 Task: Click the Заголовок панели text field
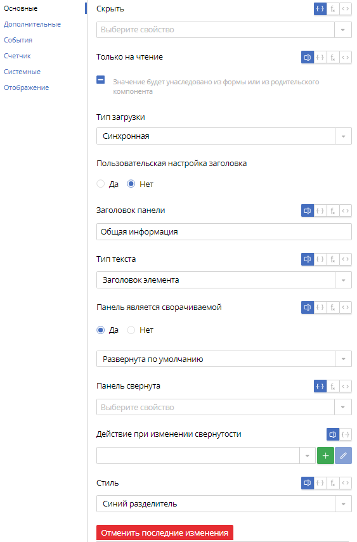[x=224, y=231]
